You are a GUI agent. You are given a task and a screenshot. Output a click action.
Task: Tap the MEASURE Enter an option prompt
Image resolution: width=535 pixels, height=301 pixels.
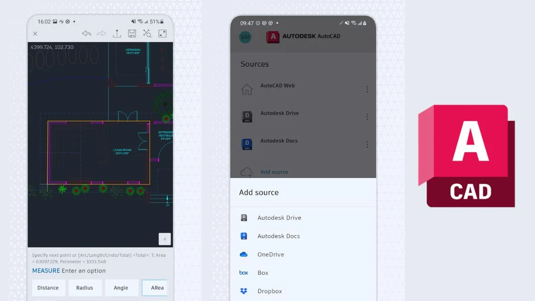(69, 271)
